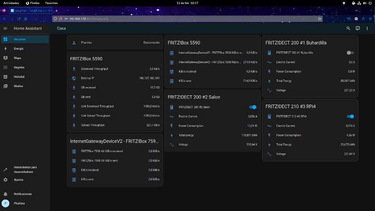Open the assistant chat icon in header

point(357,28)
